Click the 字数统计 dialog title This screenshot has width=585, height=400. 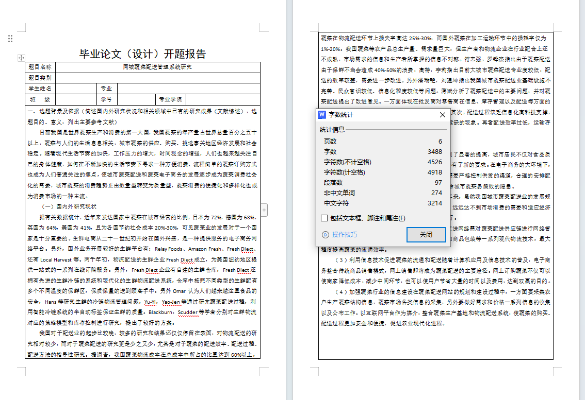[x=340, y=115]
